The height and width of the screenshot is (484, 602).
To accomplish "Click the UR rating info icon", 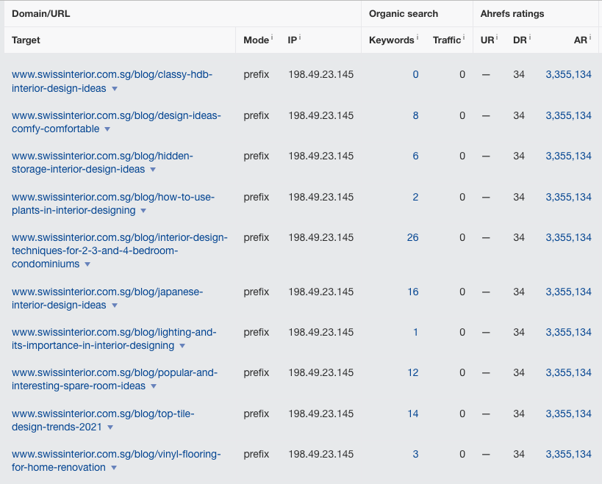I will click(498, 37).
